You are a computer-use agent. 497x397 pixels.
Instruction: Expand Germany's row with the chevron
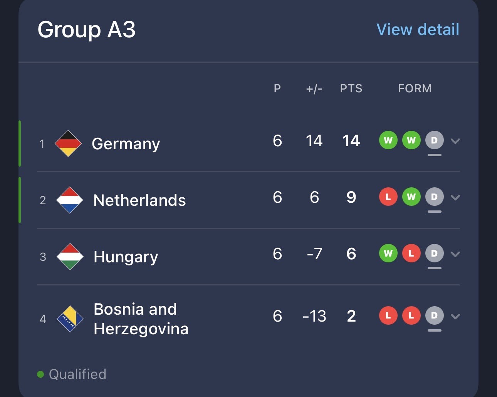[455, 141]
